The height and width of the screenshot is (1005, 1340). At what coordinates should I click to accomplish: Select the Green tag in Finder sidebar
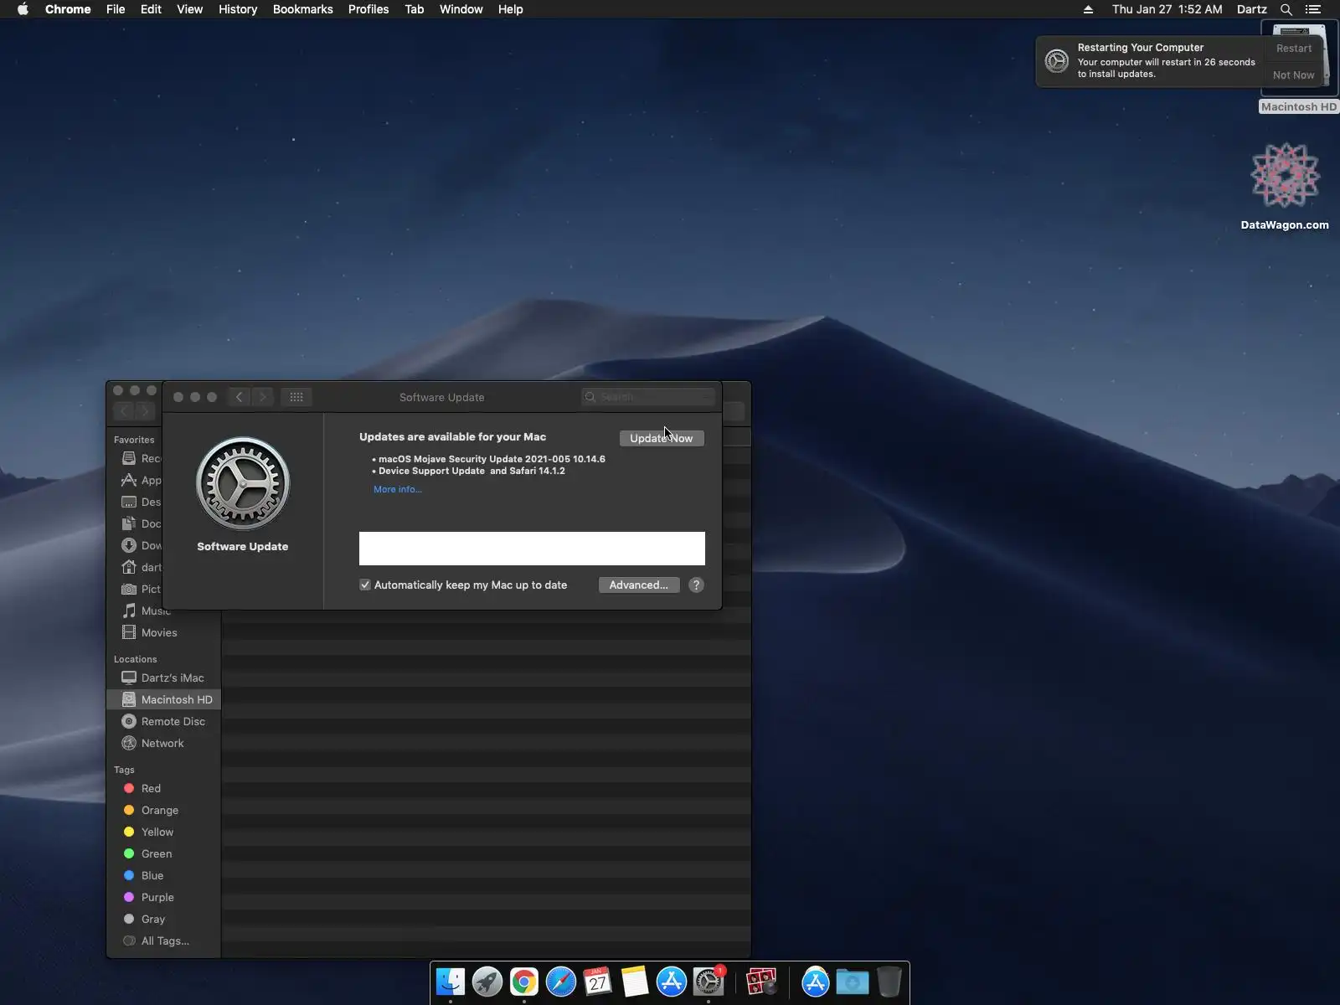pyautogui.click(x=148, y=853)
